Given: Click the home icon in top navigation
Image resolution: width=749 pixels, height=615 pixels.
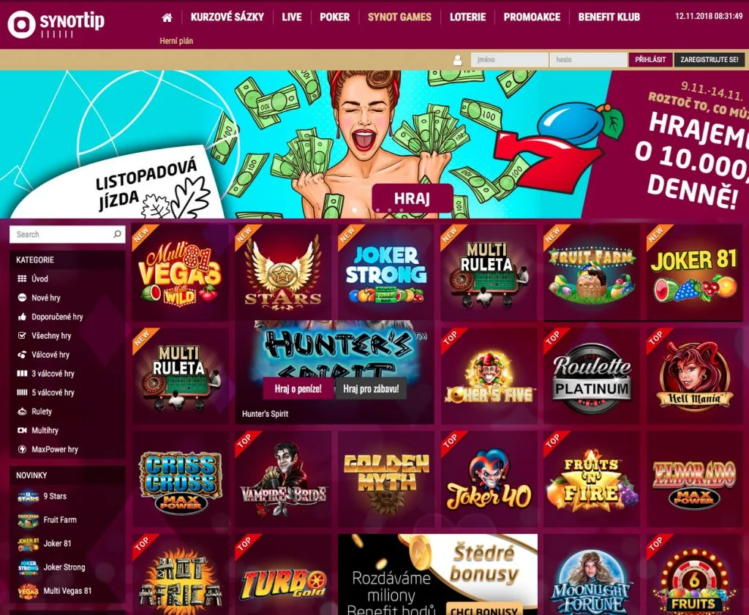Looking at the screenshot, I should point(168,18).
